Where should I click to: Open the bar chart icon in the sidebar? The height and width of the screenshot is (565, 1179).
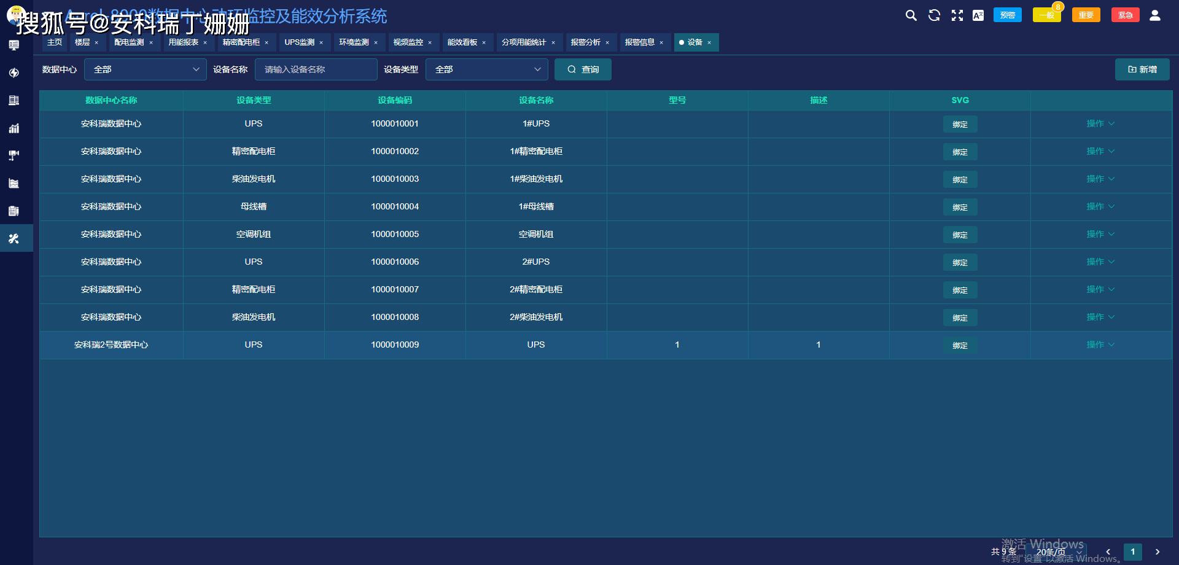pos(14,128)
